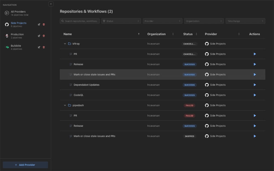Collapse the navigation sidebar
Screen dimensions: 274x171
click(51, 4)
